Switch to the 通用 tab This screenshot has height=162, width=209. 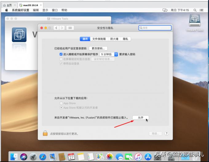85,39
